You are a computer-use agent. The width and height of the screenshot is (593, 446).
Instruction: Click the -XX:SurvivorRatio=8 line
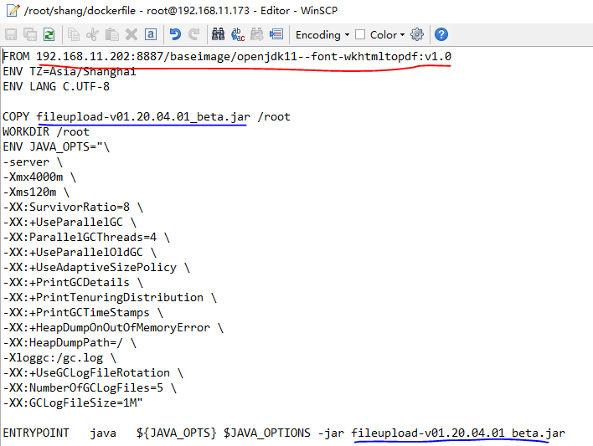[73, 208]
